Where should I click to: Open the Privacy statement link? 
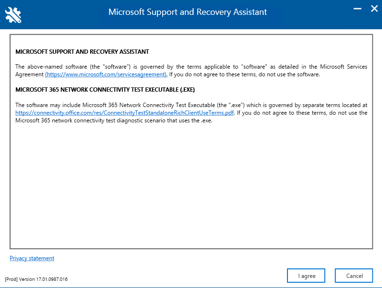32,258
